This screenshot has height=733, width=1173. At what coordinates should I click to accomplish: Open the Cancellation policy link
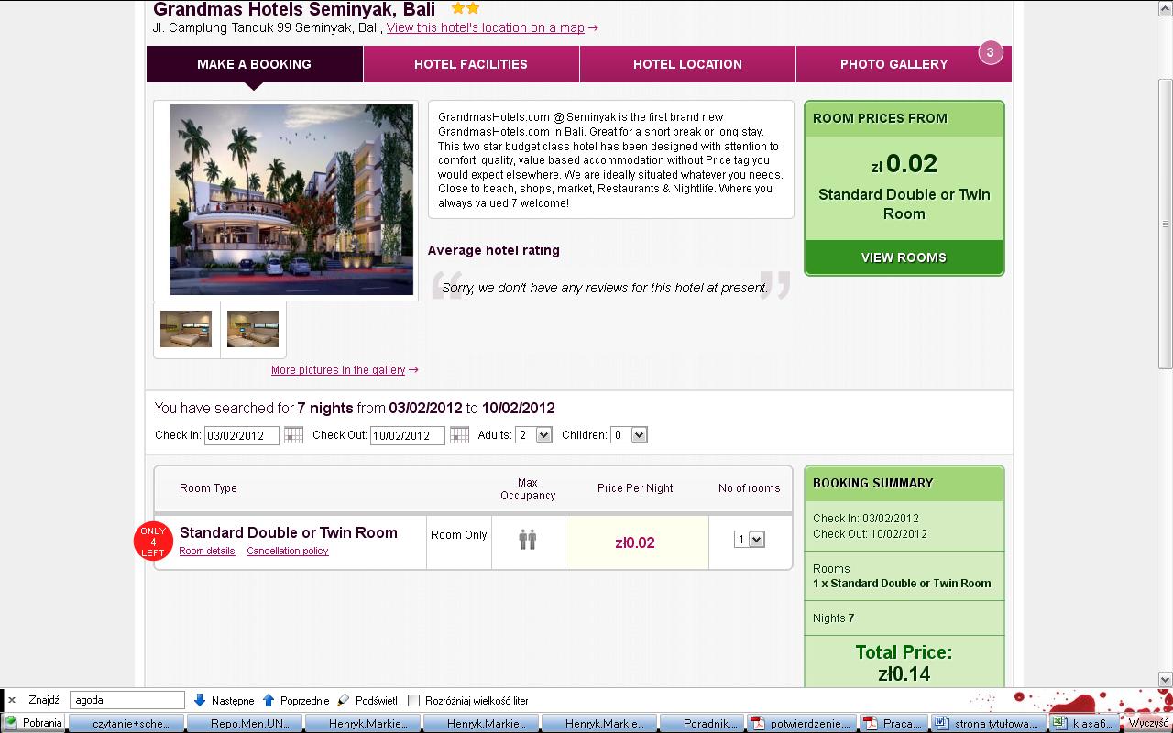coord(288,551)
